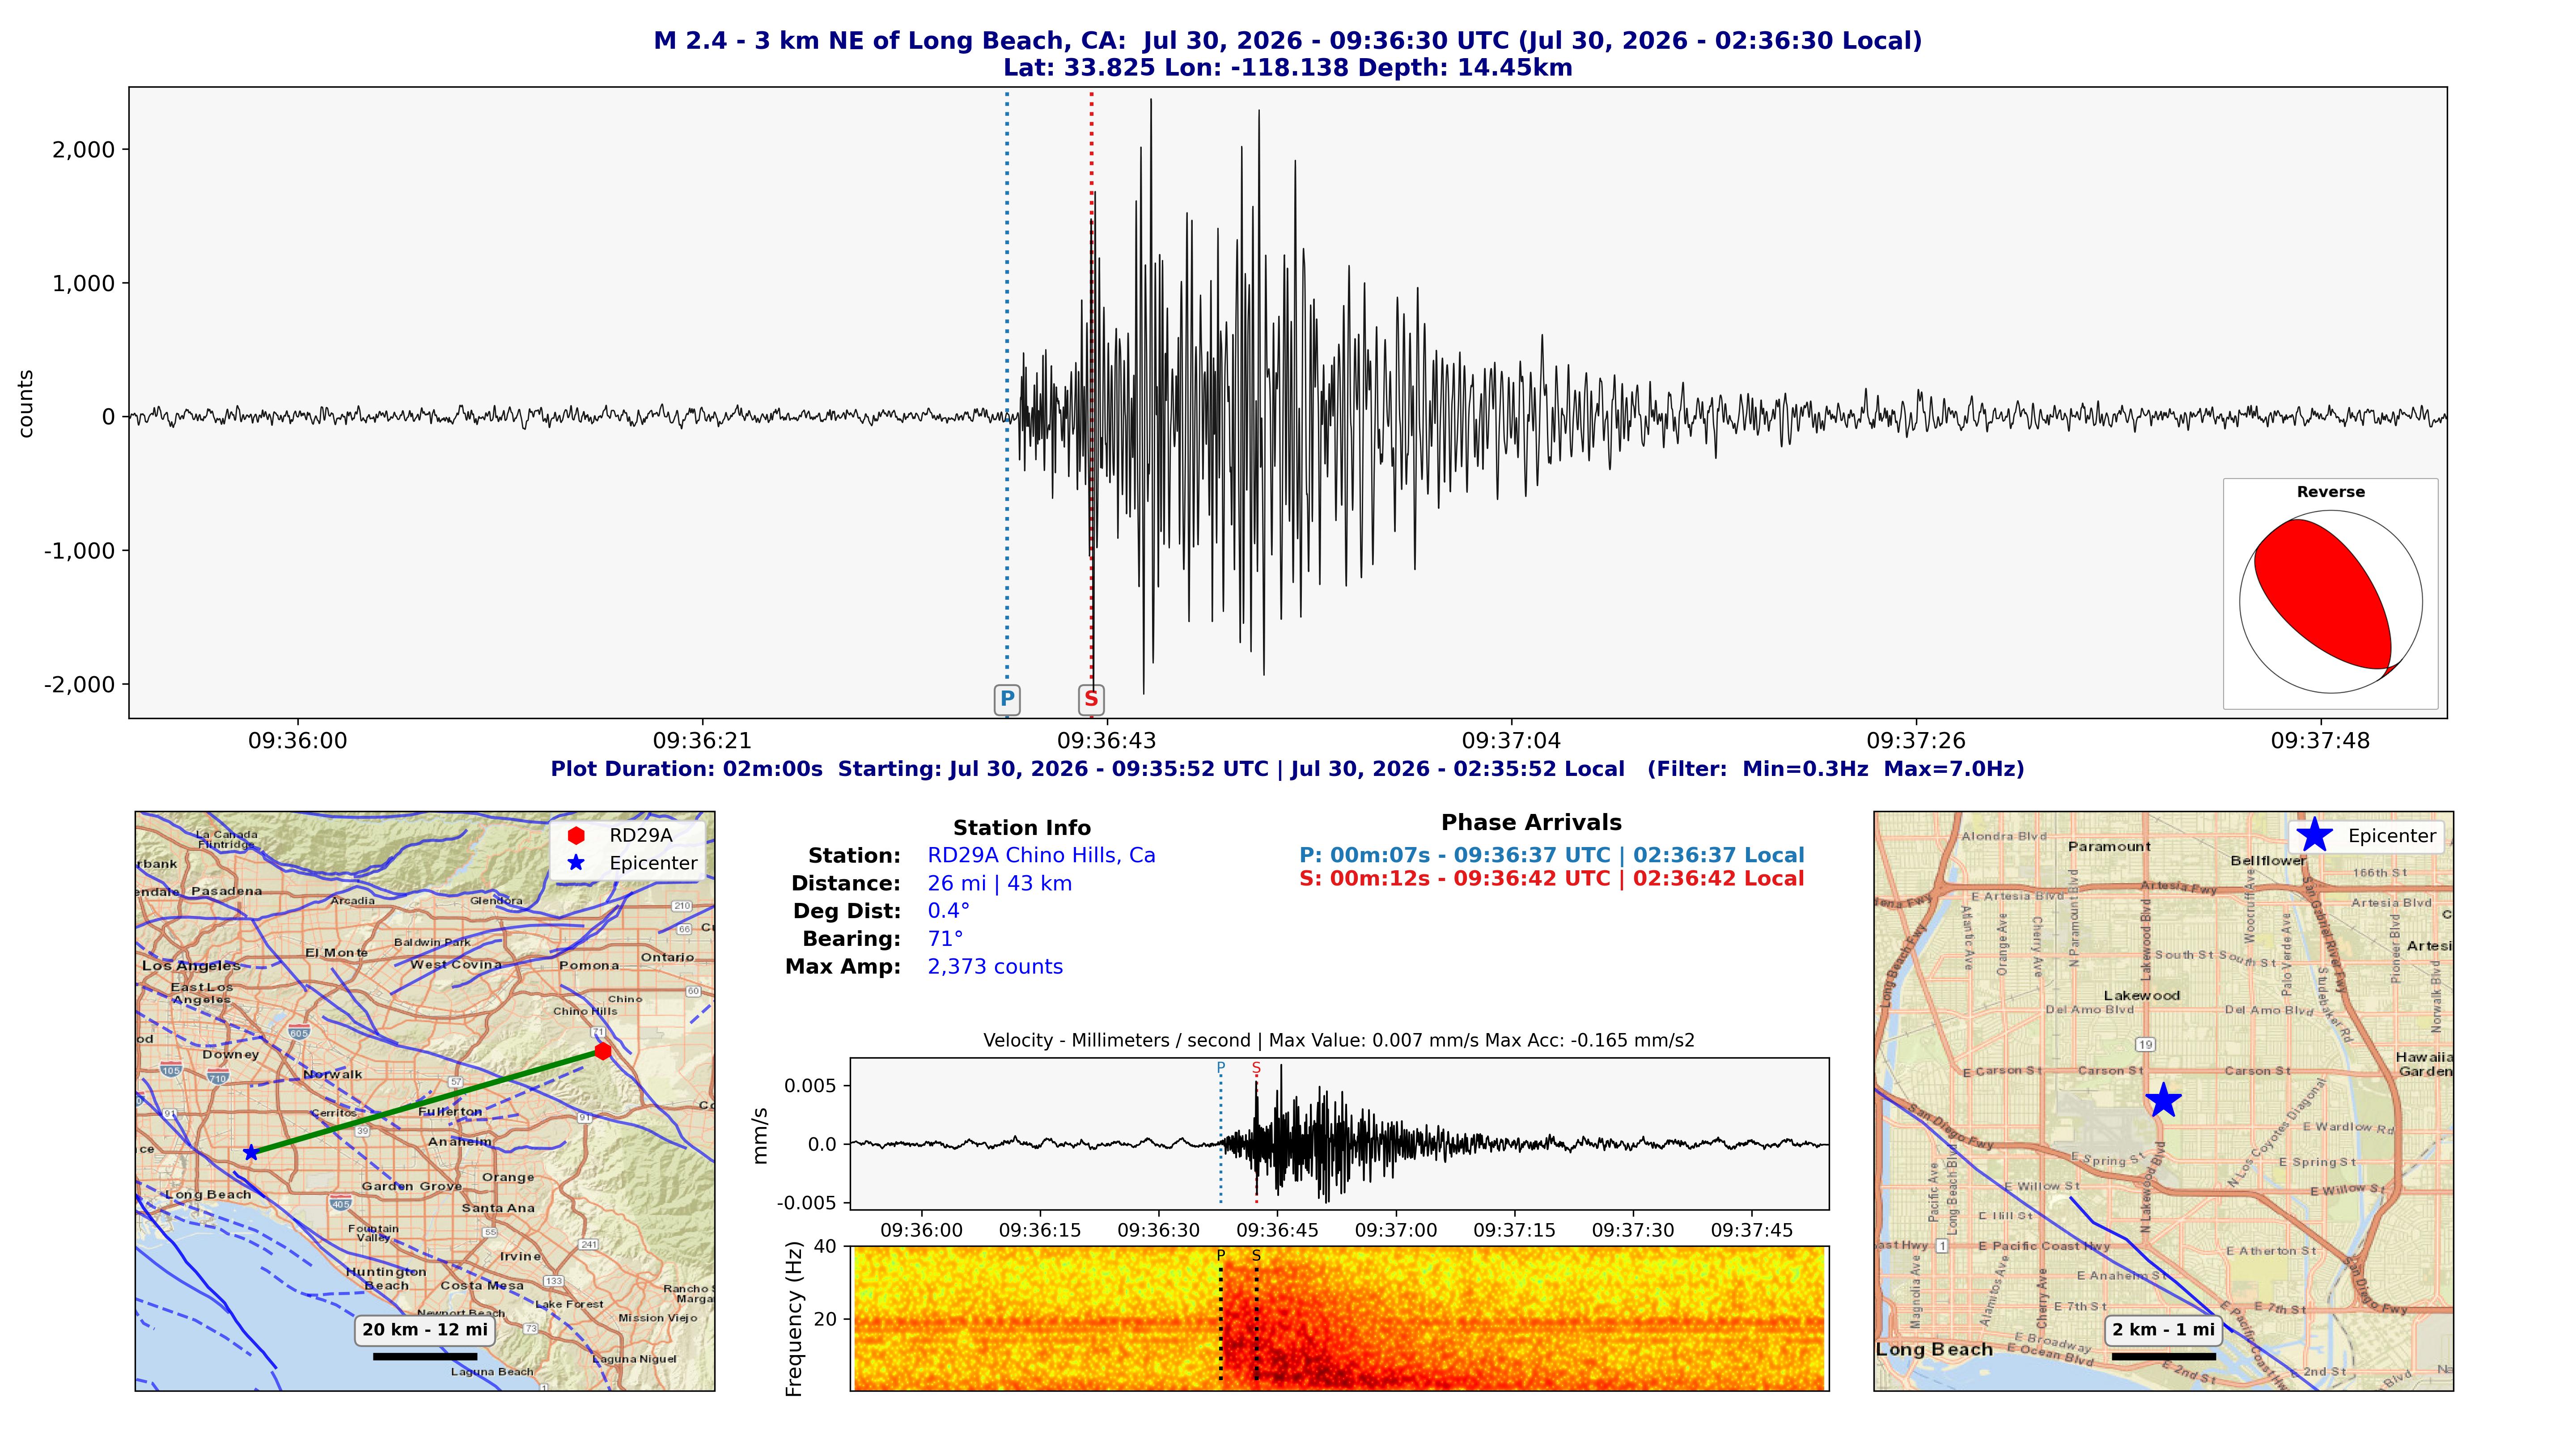
Task: Click the blue P label box under the main seismogram
Action: [1007, 700]
